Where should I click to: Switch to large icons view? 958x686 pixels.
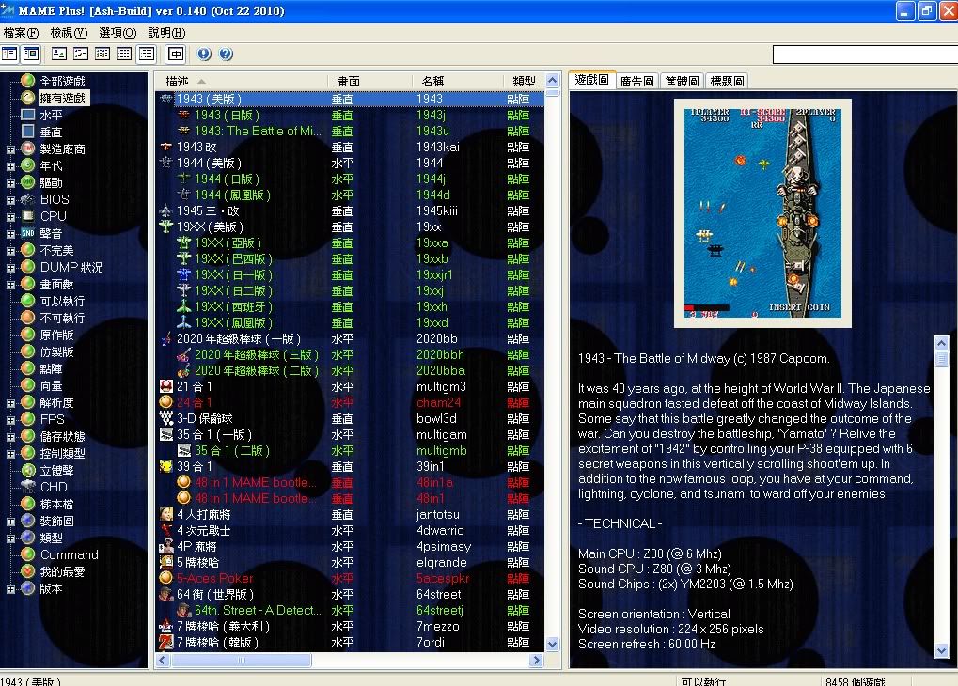pos(59,54)
